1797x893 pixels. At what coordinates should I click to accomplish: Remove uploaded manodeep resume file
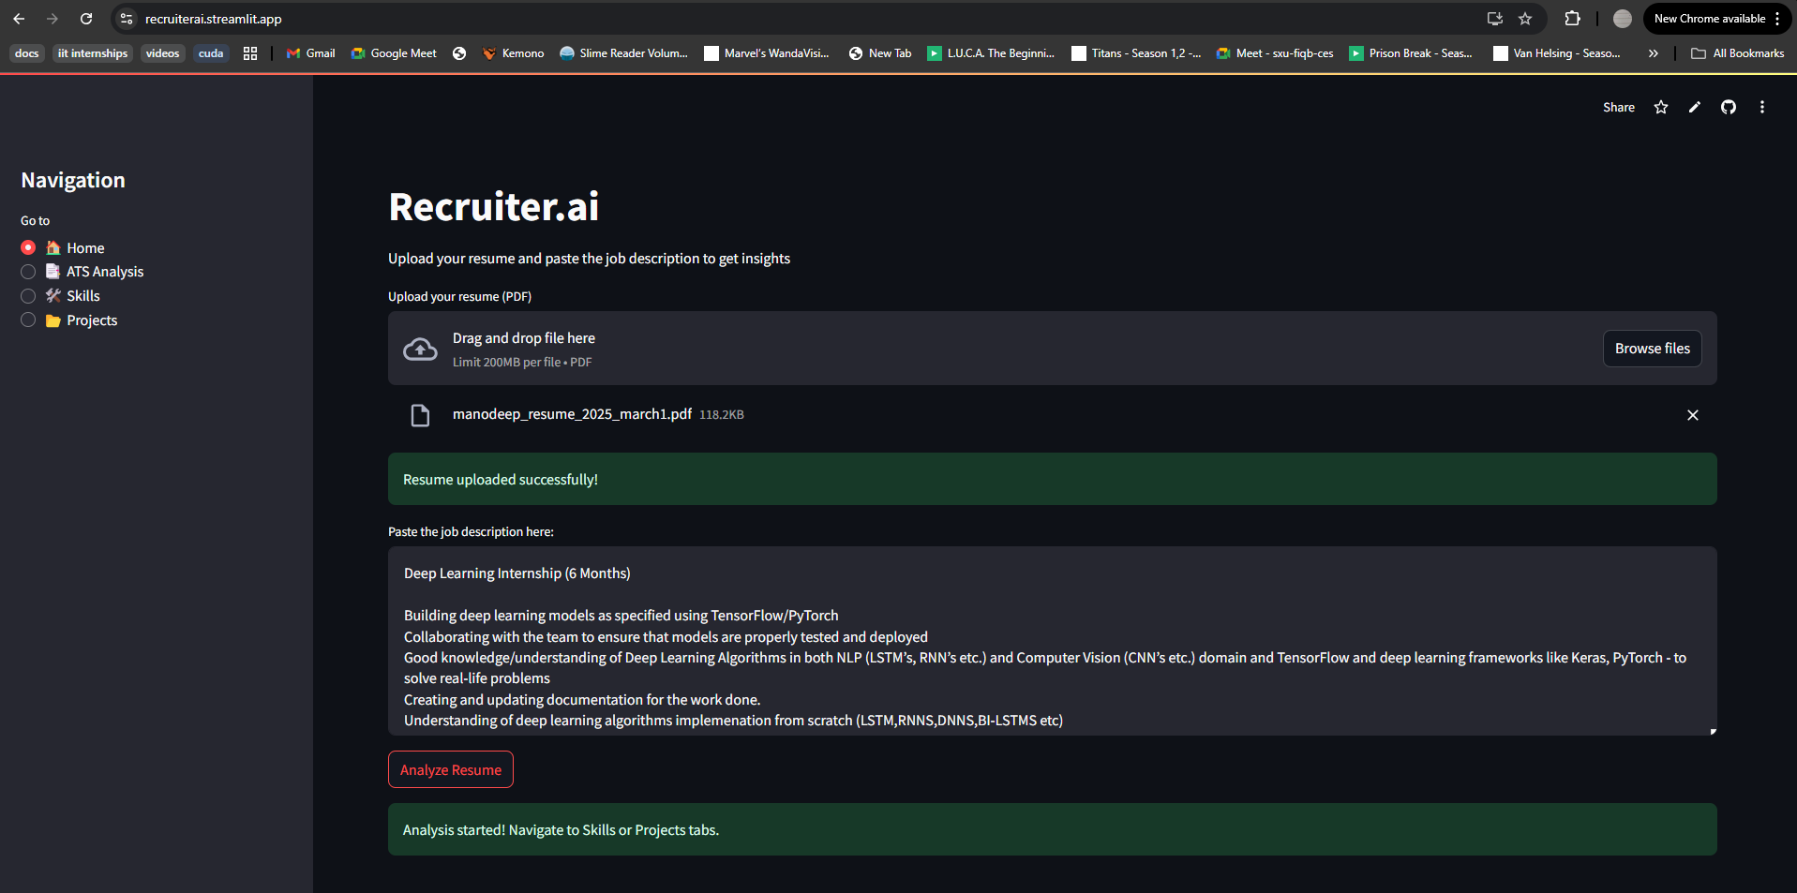1692,415
